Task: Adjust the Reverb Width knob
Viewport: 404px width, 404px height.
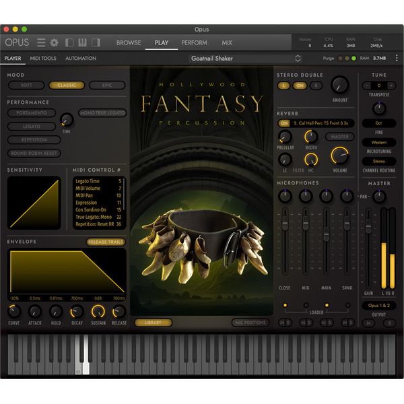Action: point(311,137)
